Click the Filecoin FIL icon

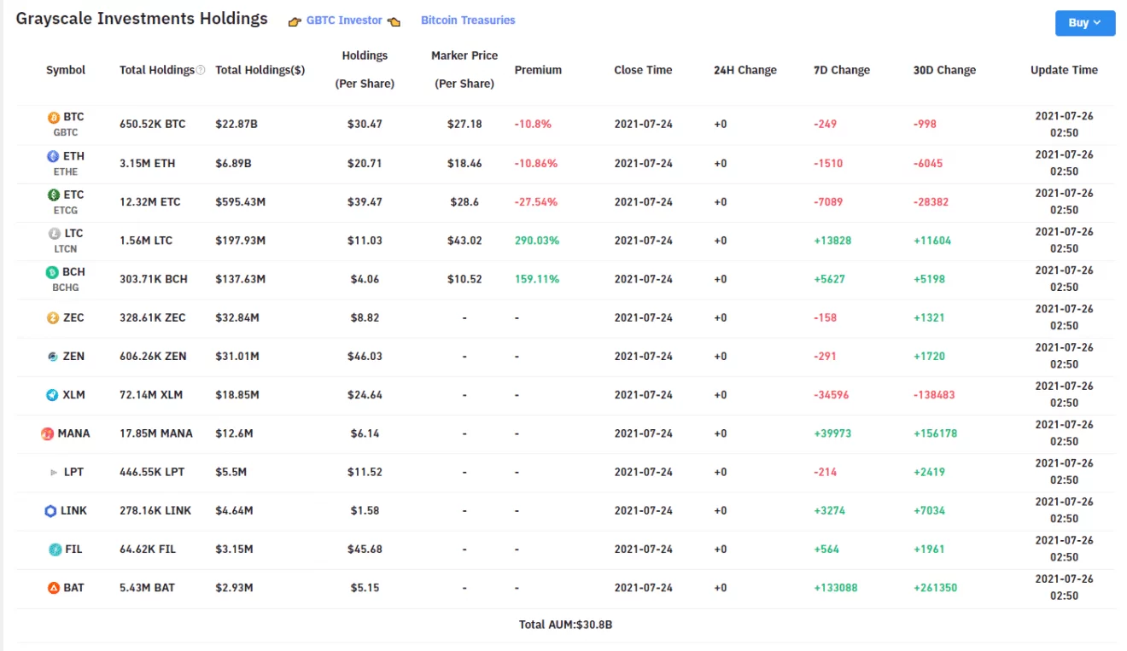[55, 549]
